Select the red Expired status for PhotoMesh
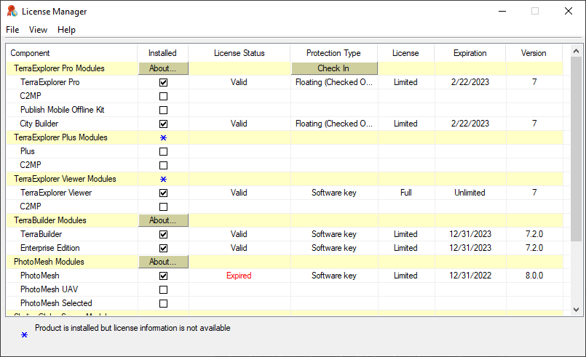 point(239,276)
